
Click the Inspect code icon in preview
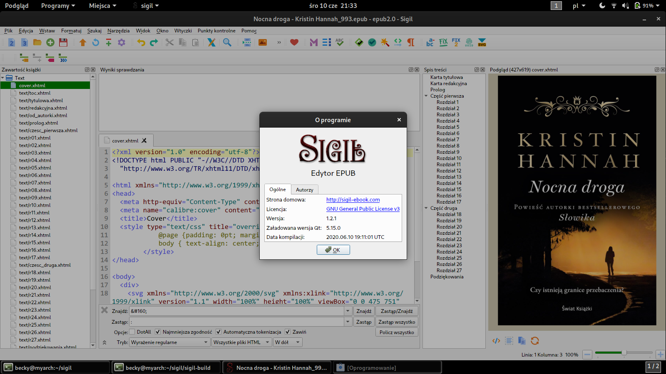496,341
